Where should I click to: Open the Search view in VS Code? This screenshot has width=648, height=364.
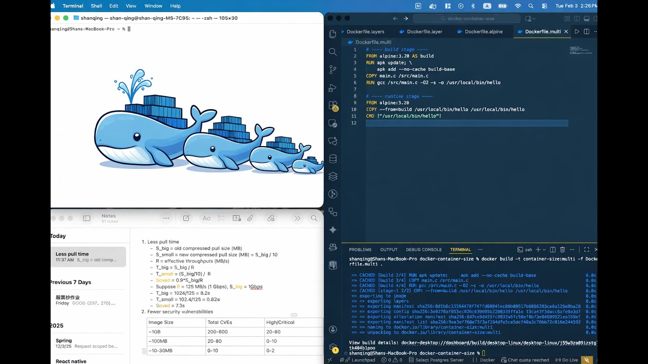[333, 52]
